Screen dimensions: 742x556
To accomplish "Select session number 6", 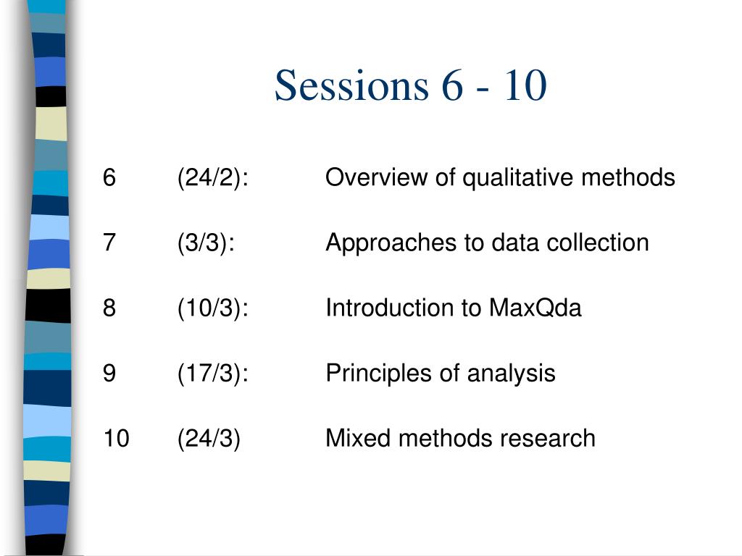I will point(109,178).
